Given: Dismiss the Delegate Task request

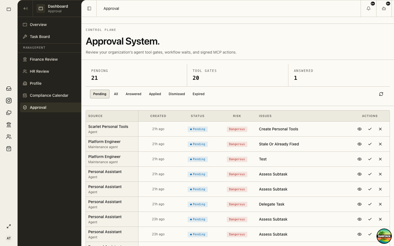Looking at the screenshot, I should (x=380, y=204).
